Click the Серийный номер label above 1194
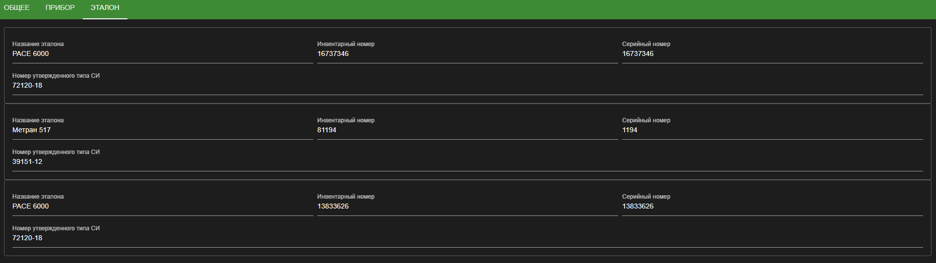 pos(646,120)
